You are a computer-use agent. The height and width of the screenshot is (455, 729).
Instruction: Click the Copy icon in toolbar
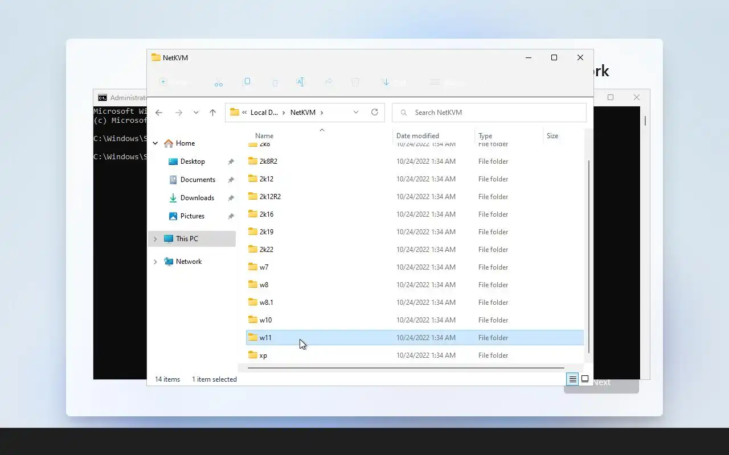247,82
